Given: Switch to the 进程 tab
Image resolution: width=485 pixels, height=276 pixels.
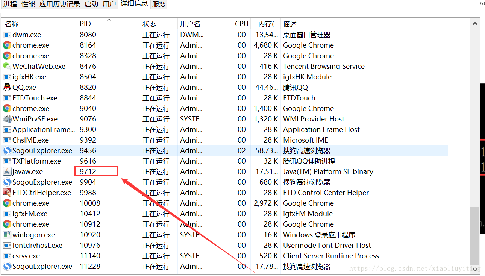Looking at the screenshot, I should click(x=10, y=4).
